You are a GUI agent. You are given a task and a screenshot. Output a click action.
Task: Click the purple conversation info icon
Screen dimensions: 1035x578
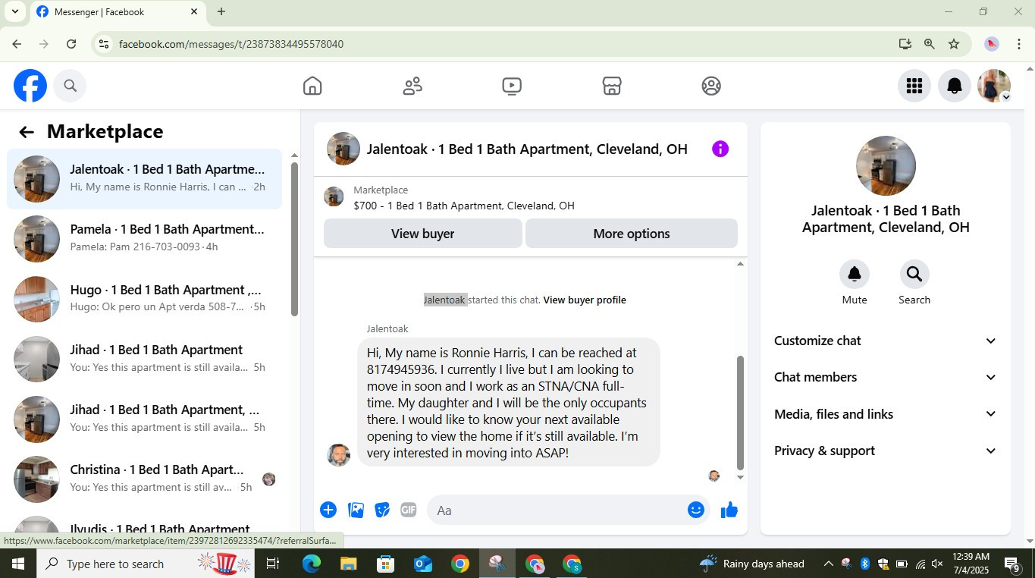coord(720,149)
